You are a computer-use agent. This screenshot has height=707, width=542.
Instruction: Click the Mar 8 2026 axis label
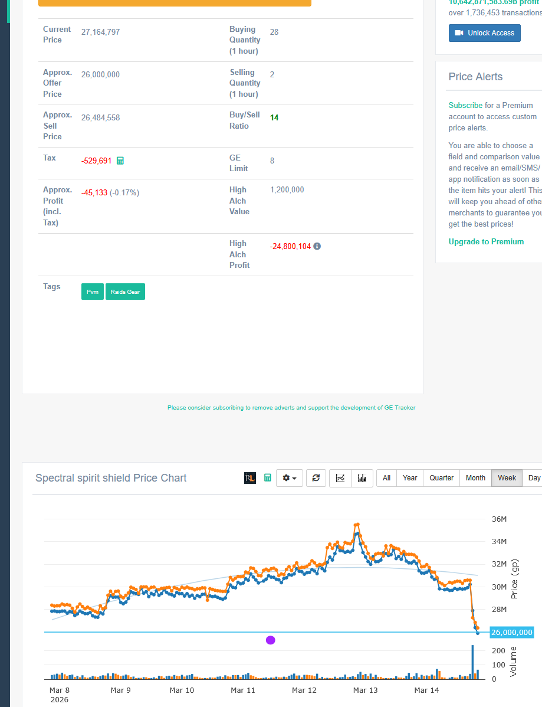coord(60,695)
